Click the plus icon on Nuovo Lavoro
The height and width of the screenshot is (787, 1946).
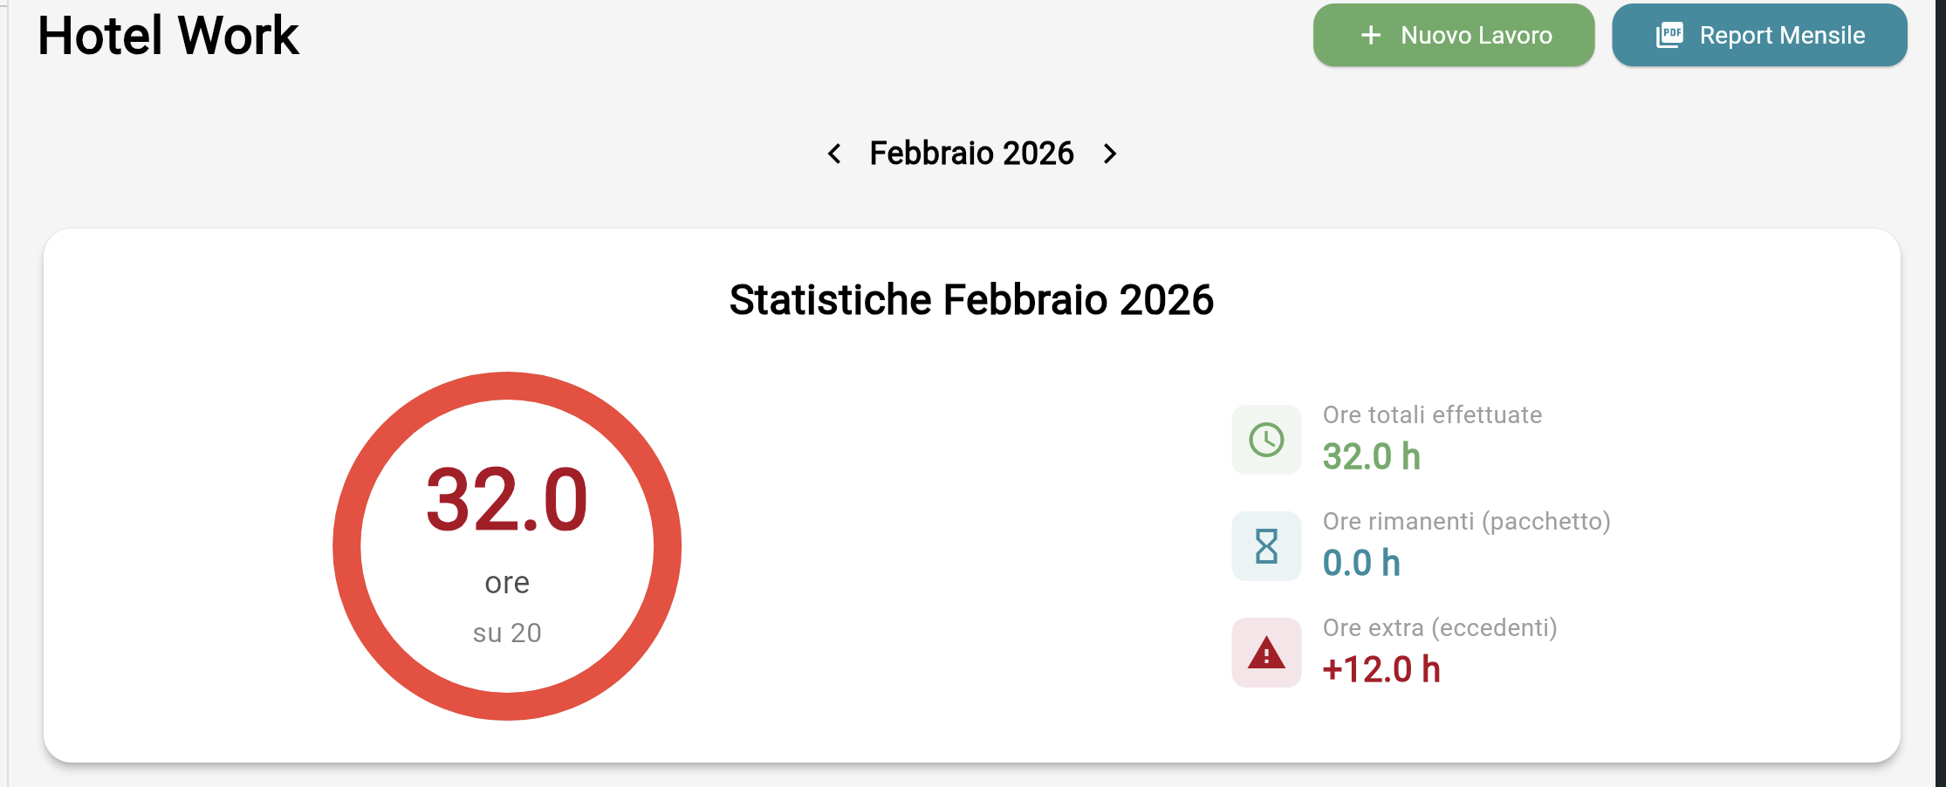coord(1371,35)
